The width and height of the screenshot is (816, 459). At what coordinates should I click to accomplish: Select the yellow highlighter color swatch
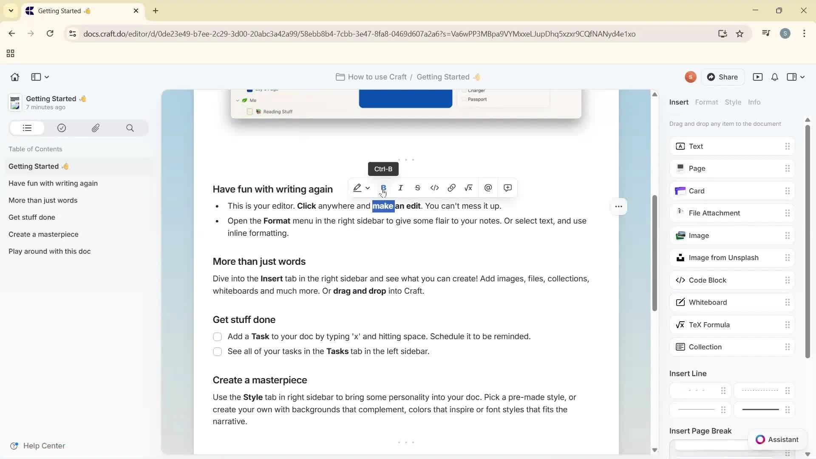pyautogui.click(x=357, y=187)
